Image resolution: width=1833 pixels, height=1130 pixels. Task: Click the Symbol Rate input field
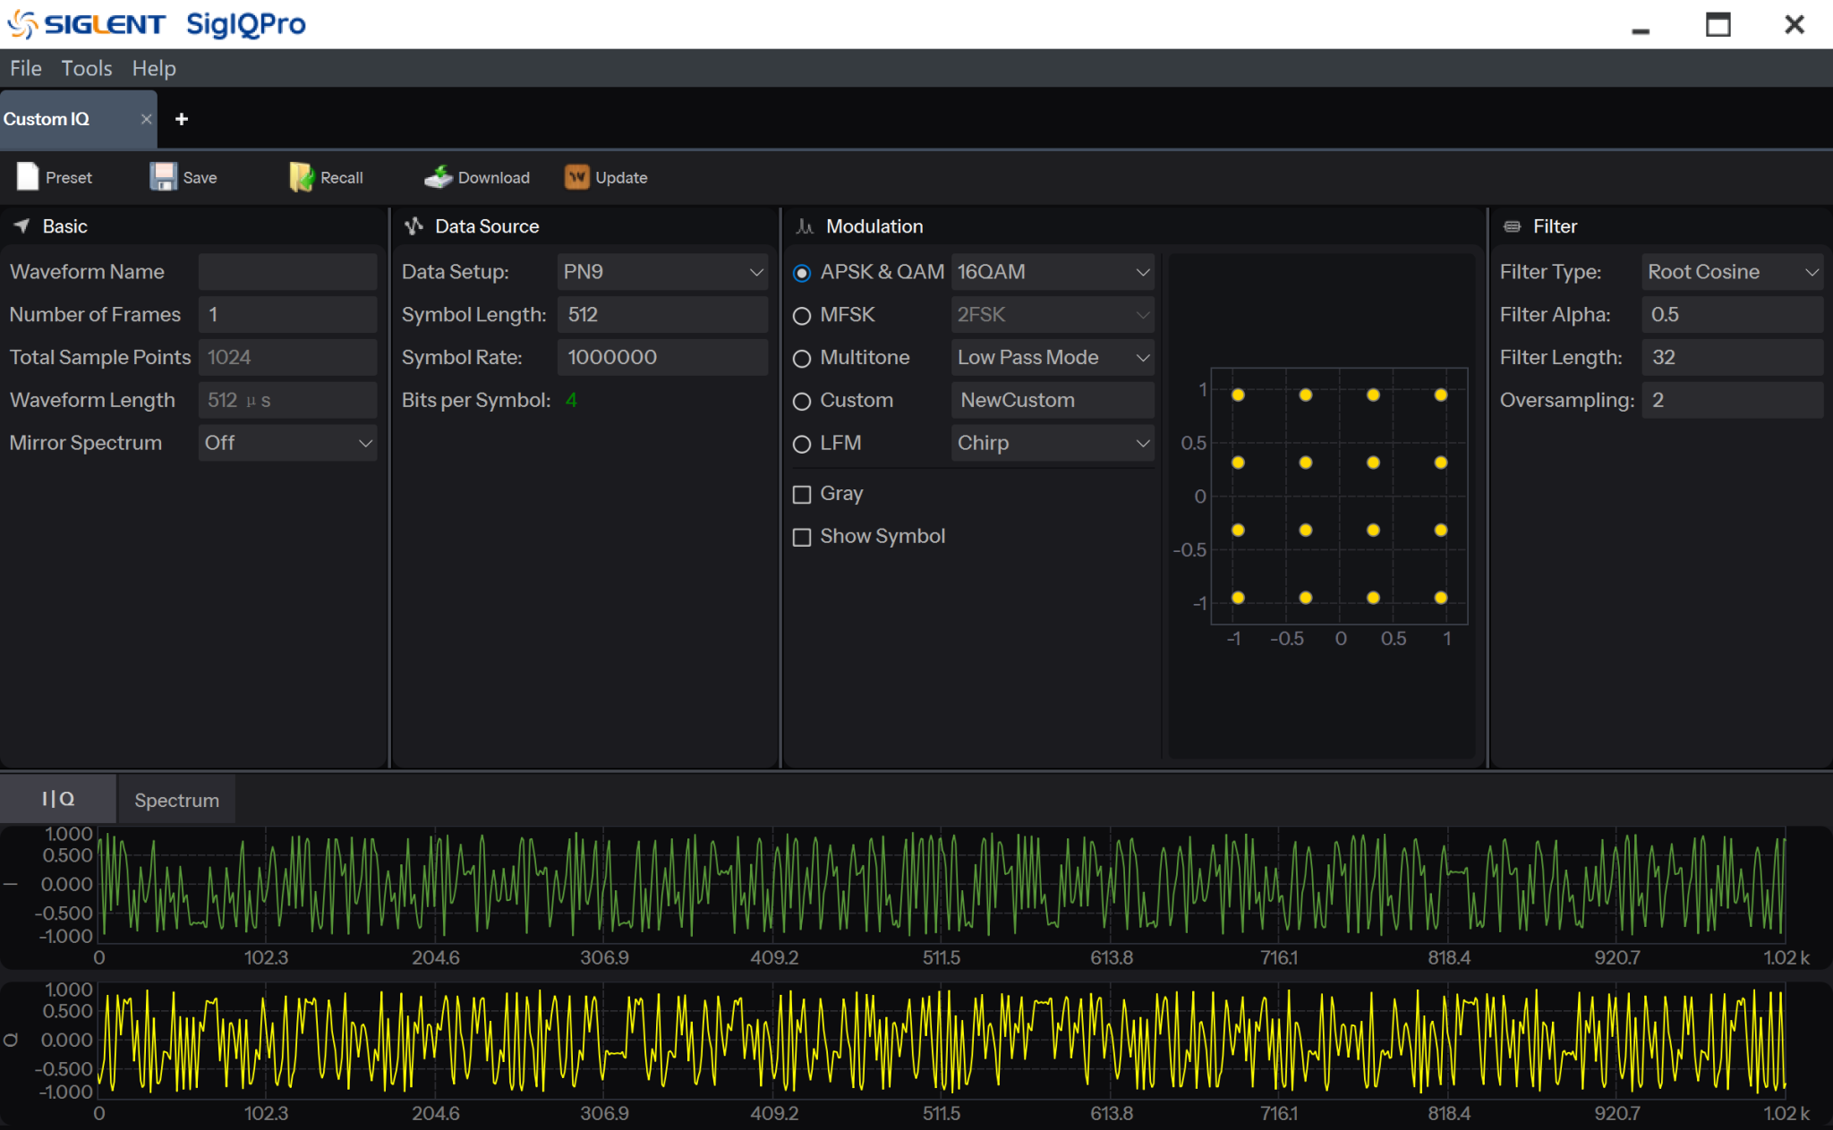pos(661,358)
